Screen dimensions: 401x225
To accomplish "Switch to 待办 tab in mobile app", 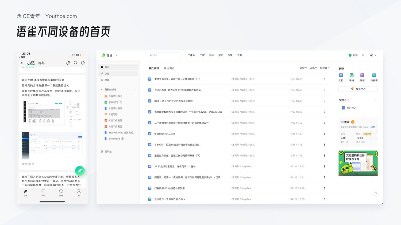I will tap(41, 63).
